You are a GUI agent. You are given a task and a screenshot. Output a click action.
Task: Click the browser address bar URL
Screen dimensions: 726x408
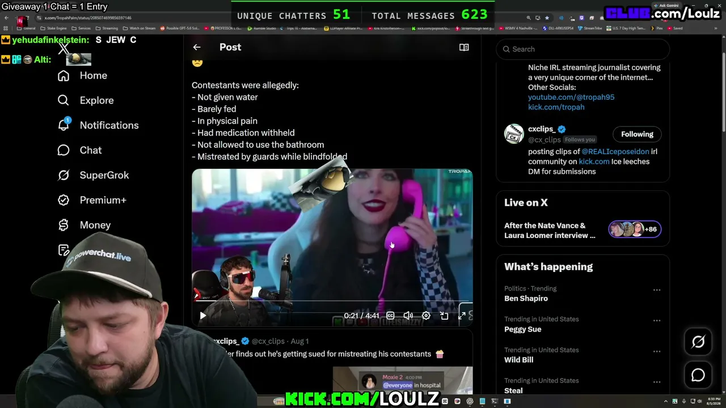88,18
